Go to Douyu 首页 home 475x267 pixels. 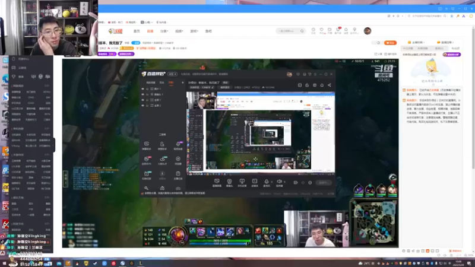137,31
